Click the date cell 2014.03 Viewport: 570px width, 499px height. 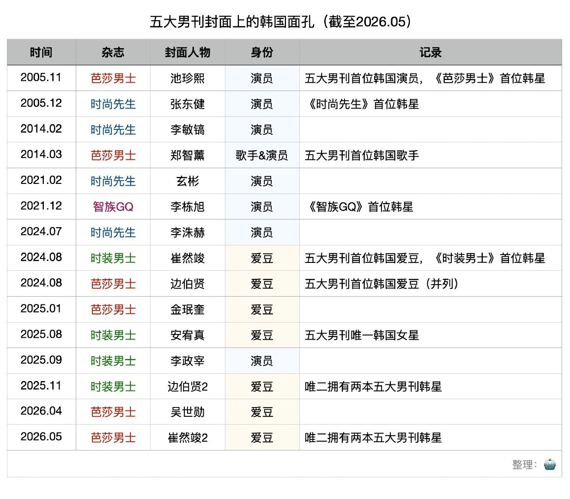(41, 155)
